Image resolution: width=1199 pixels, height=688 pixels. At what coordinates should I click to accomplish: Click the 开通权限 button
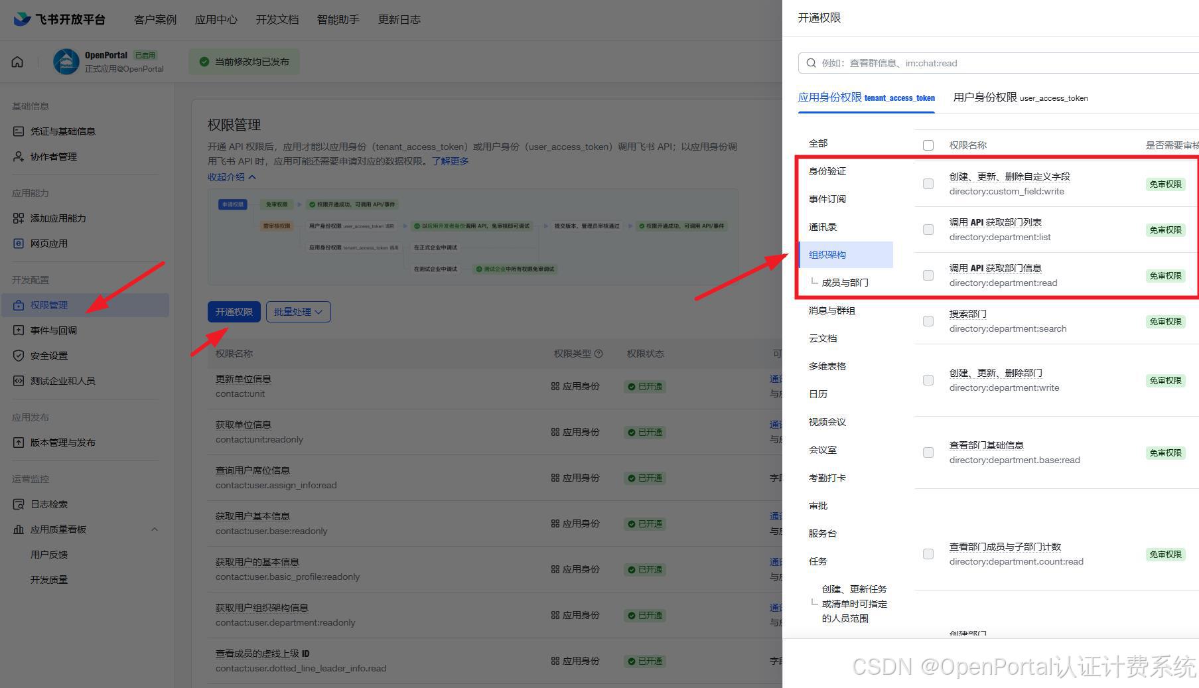234,312
